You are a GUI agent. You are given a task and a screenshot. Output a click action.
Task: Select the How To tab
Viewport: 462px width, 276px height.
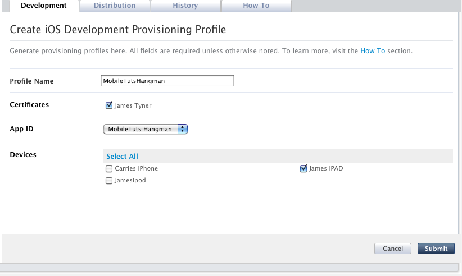(256, 6)
